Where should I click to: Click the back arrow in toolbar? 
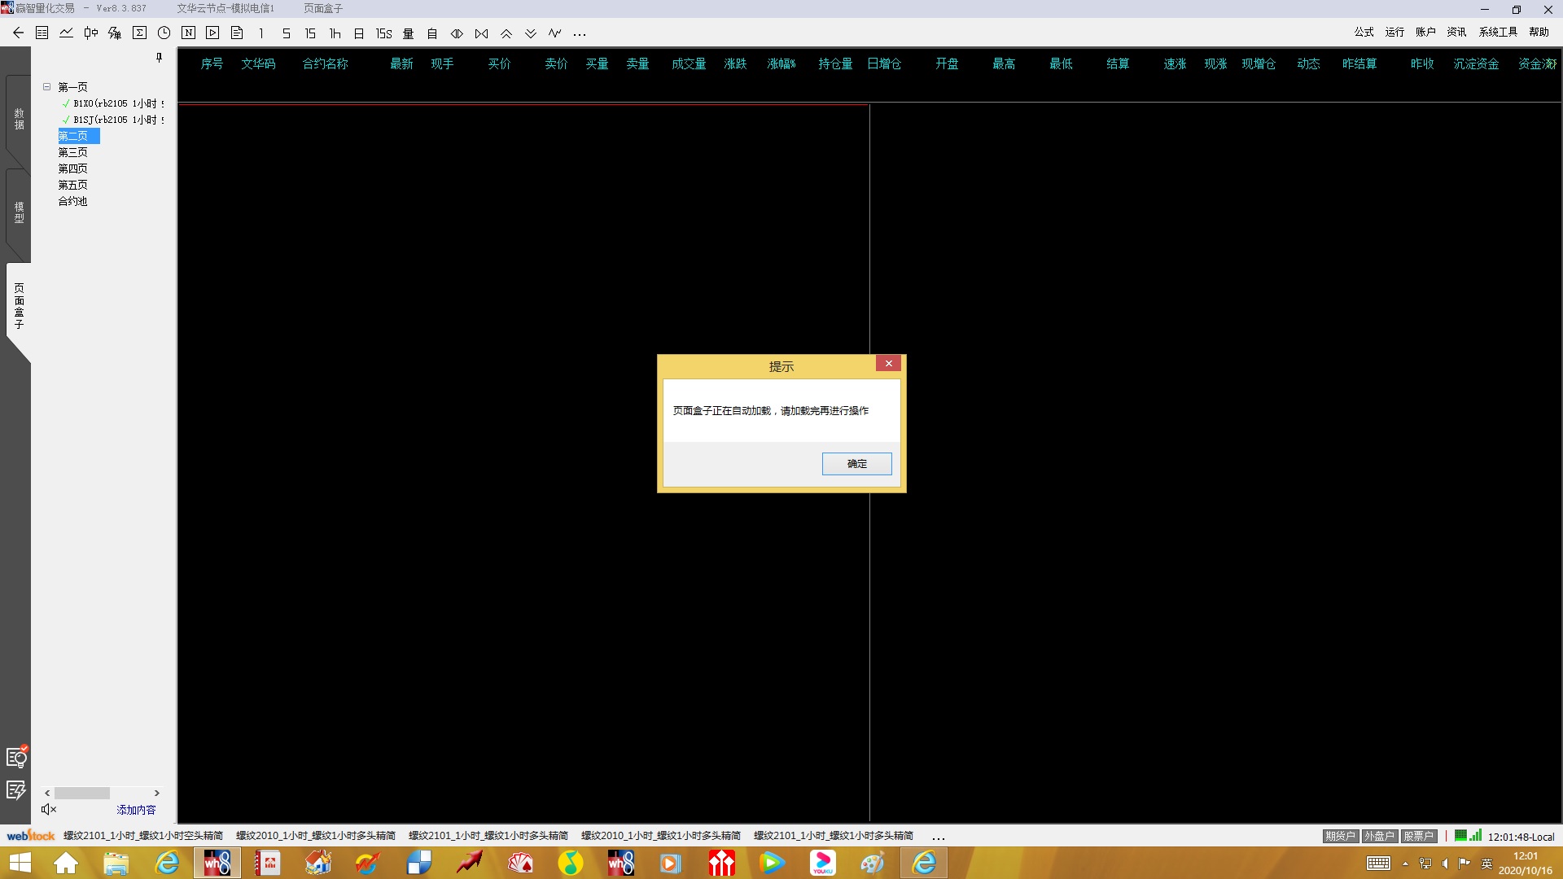[18, 33]
